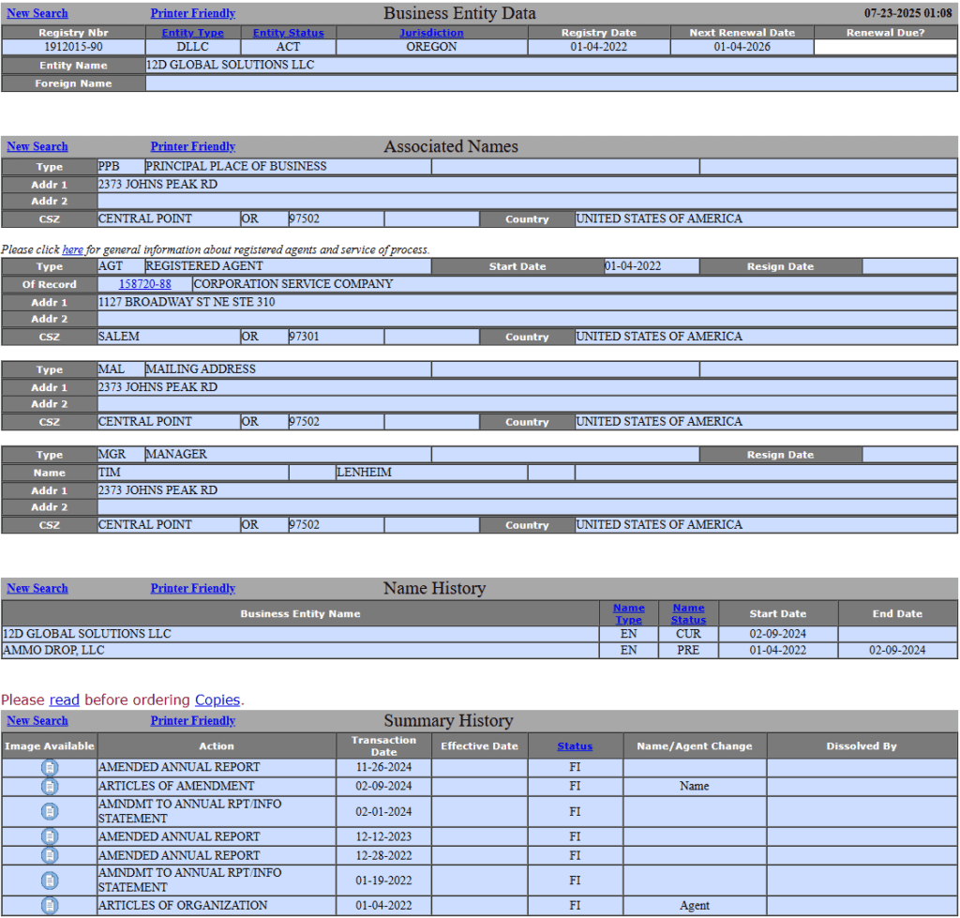Open the image for the 11-26-2024 Amended Annual Report
This screenshot has width=960, height=918.
click(x=49, y=766)
